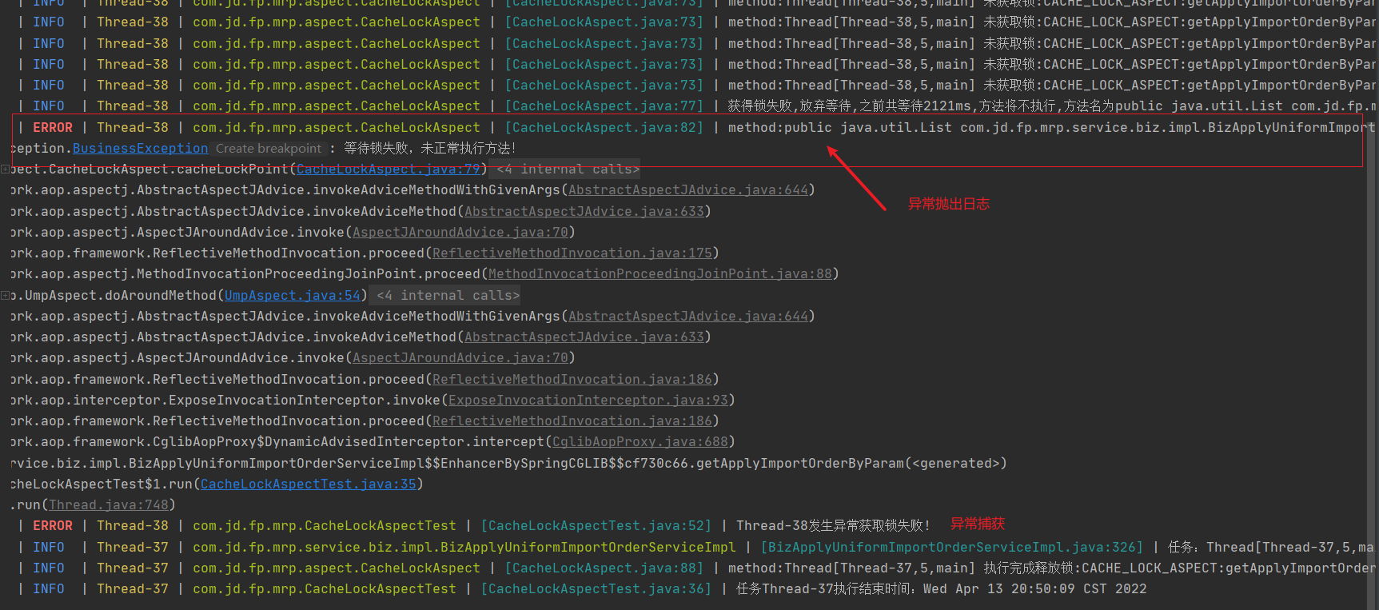Click the [CacheLockAspect.java:82] location text
1379x610 pixels.
coord(604,128)
